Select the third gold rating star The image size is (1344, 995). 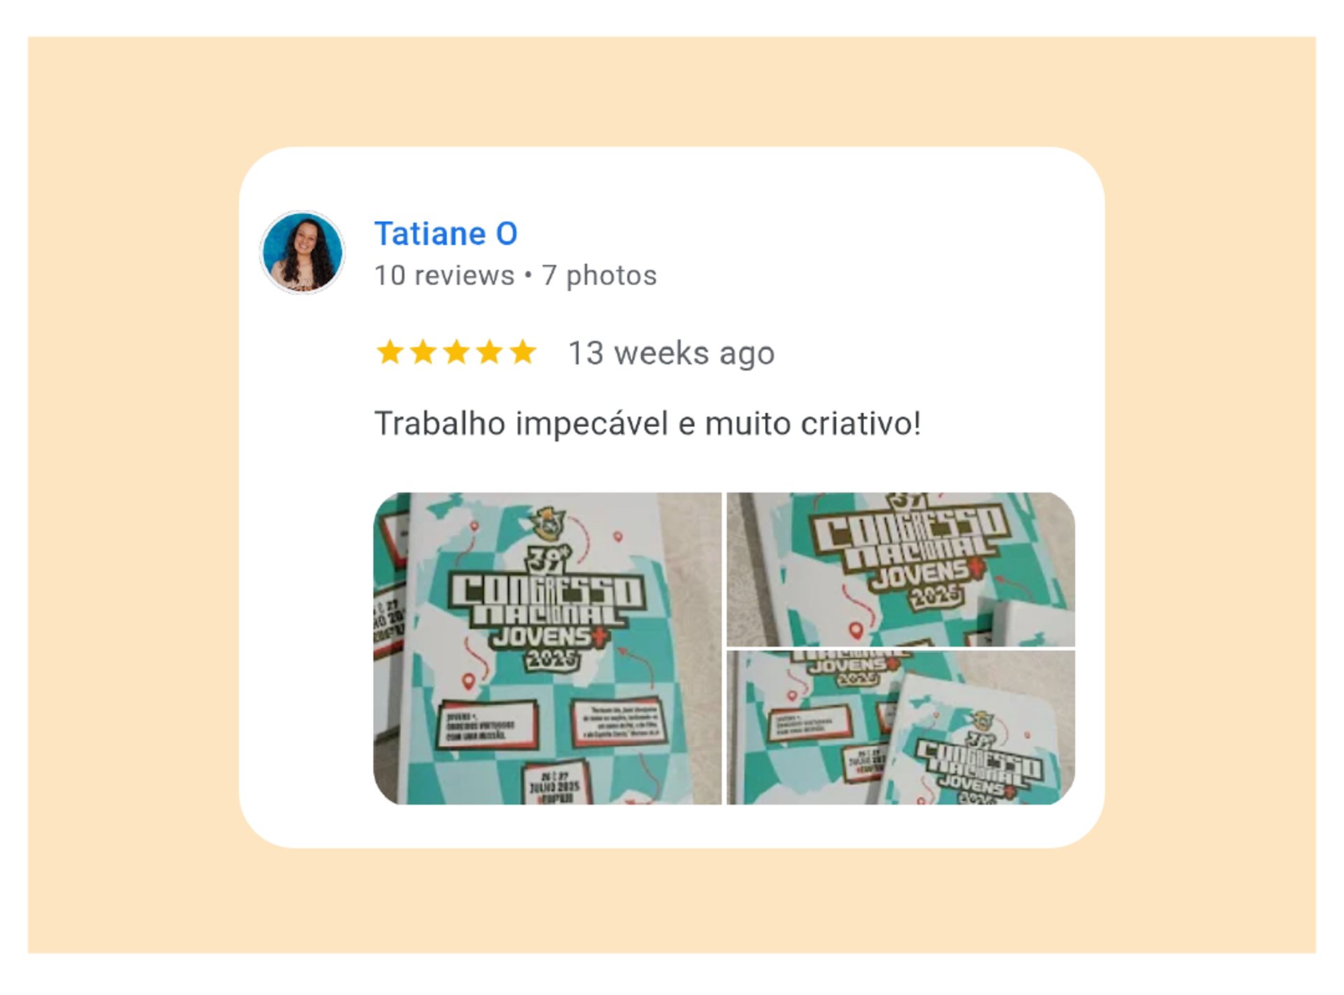456,352
